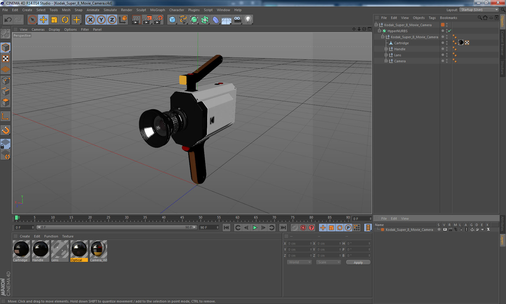Open the viewport Cameras menu
Screen dimensions: 506x304
click(38, 29)
